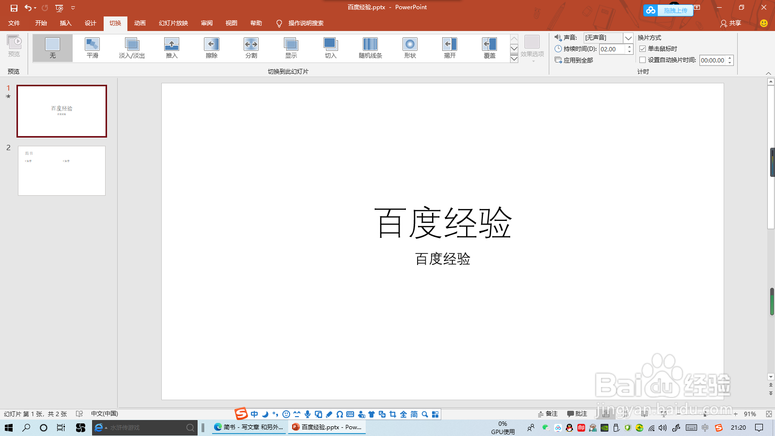This screenshot has height=436, width=775.
Task: Click the 拖拽上传 cloud upload button
Action: tap(668, 10)
